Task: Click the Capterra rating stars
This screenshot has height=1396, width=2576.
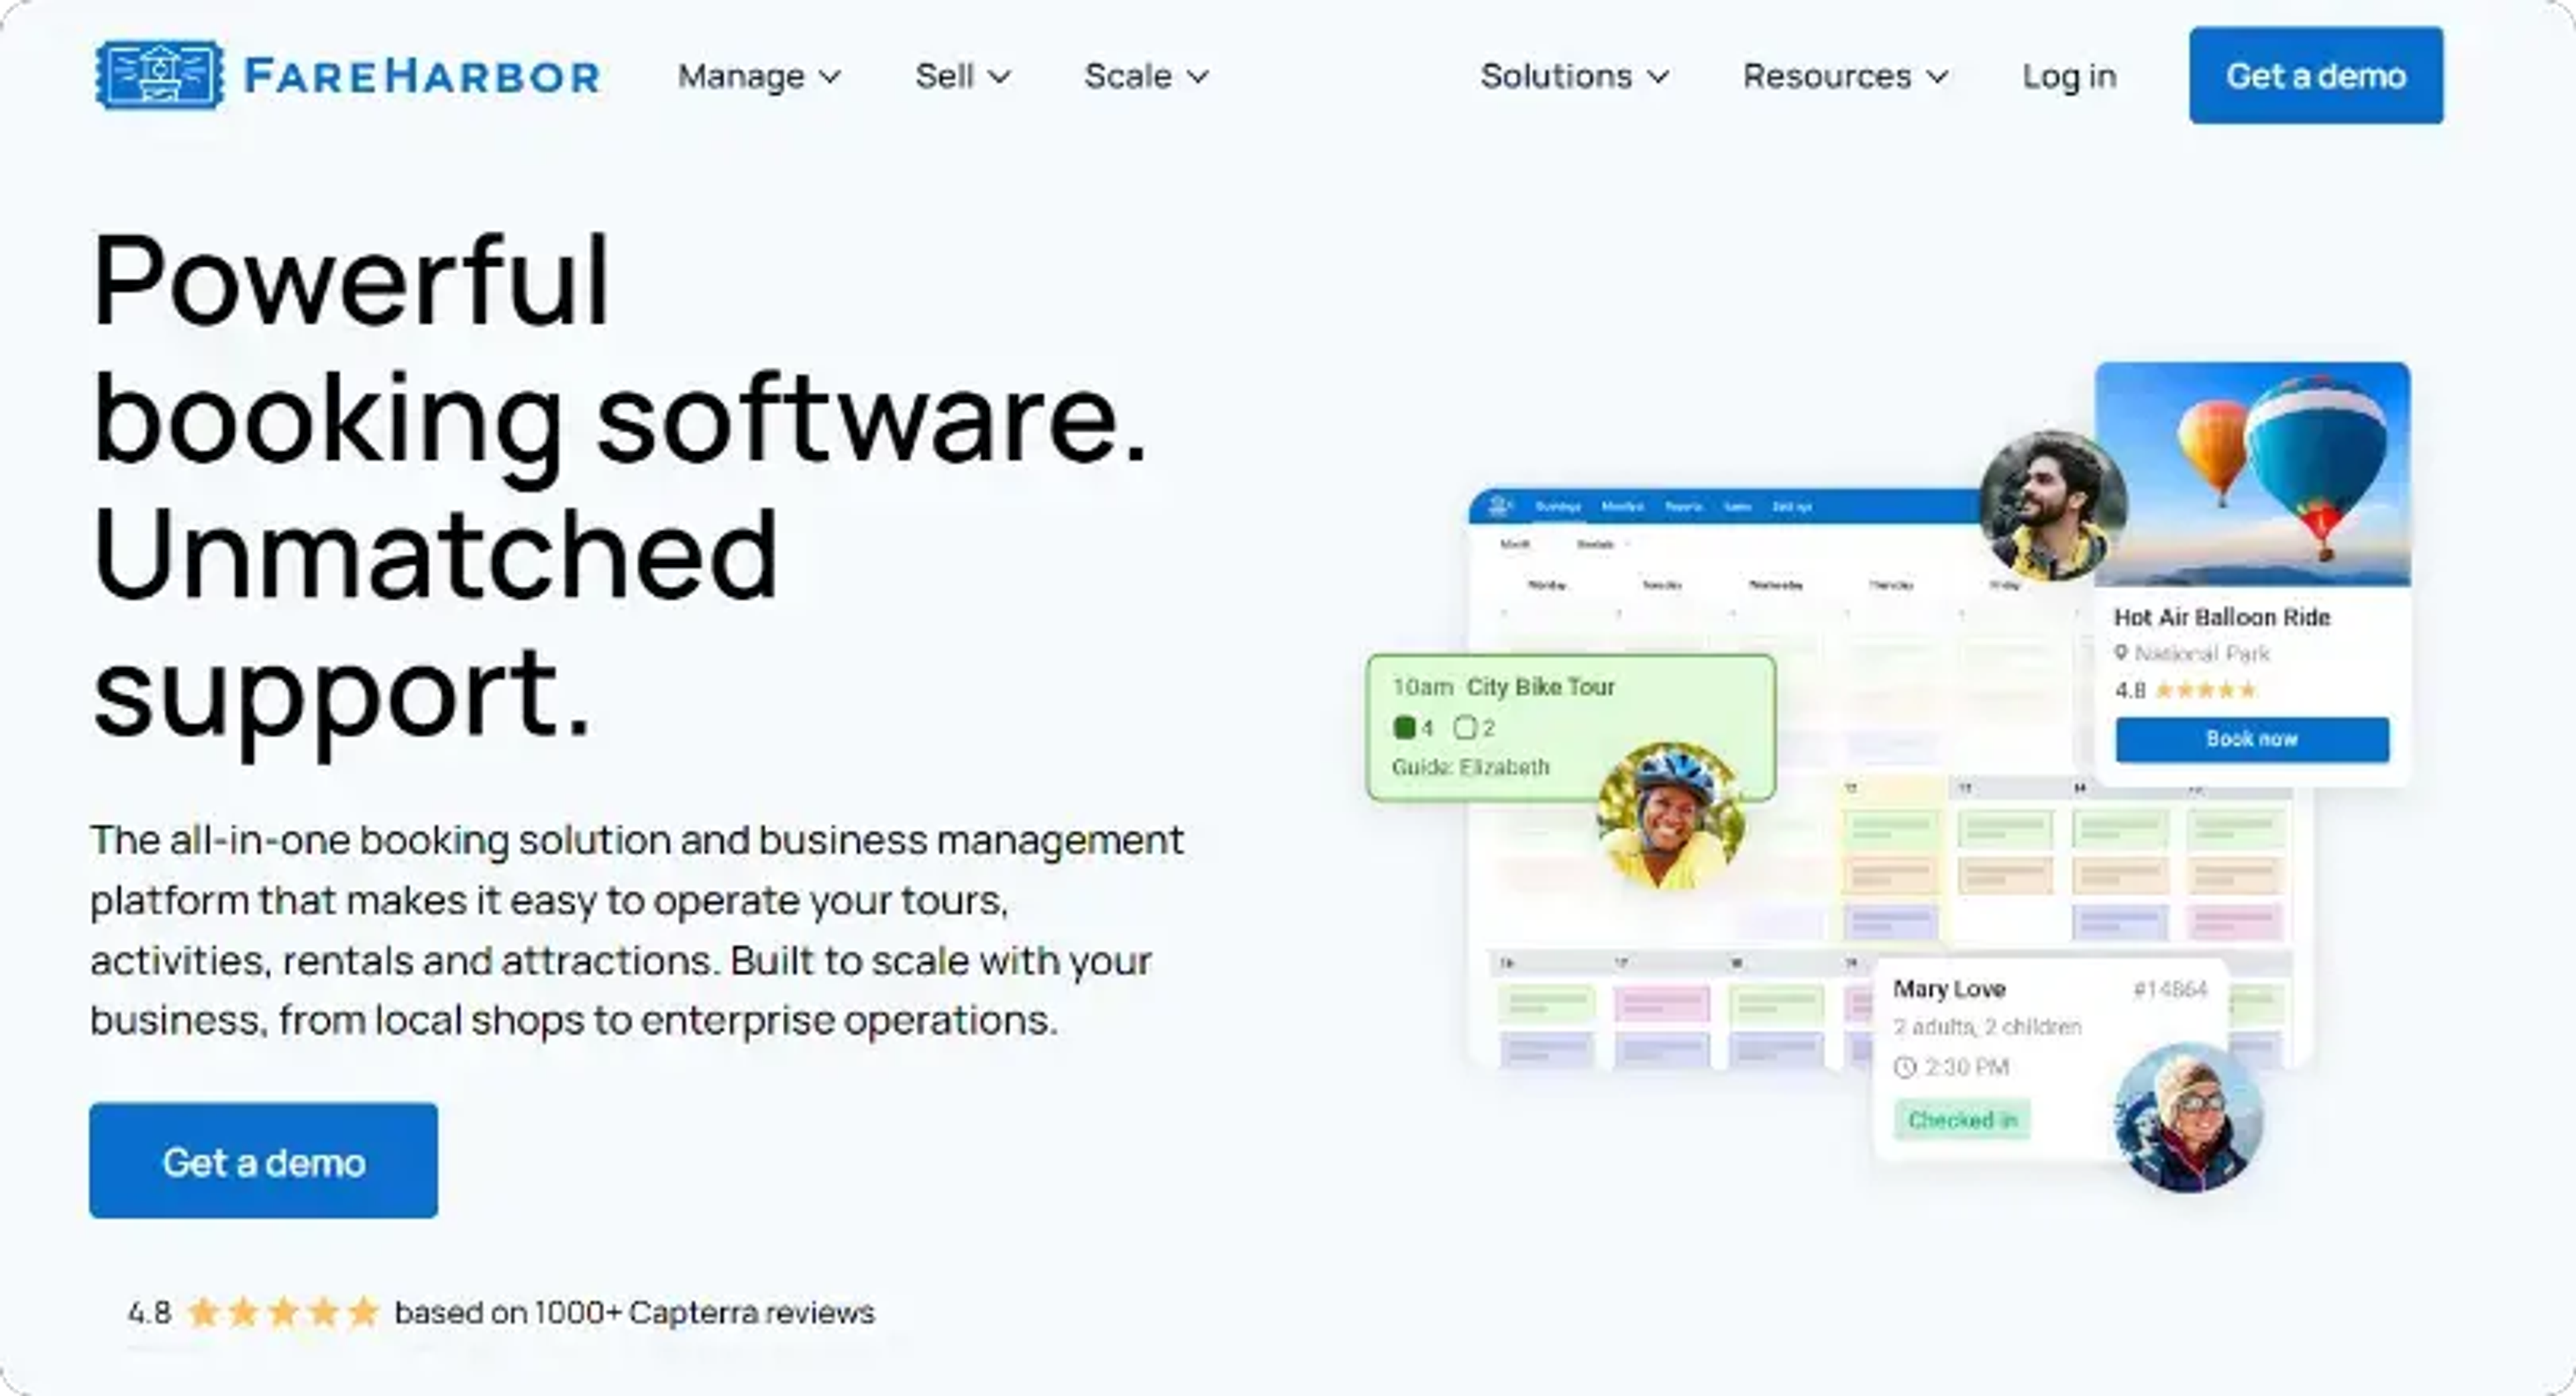Action: [283, 1312]
